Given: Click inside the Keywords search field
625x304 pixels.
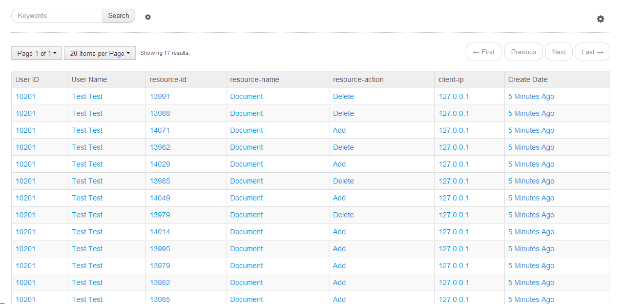Looking at the screenshot, I should point(56,15).
